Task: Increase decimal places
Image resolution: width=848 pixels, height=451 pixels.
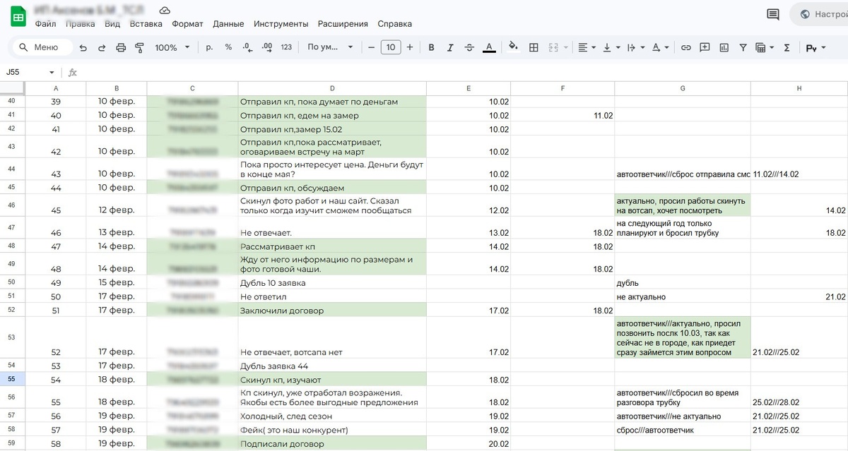Action: pyautogui.click(x=267, y=47)
